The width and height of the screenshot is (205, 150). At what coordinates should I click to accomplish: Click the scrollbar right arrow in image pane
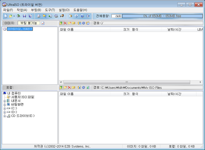click(x=200, y=82)
